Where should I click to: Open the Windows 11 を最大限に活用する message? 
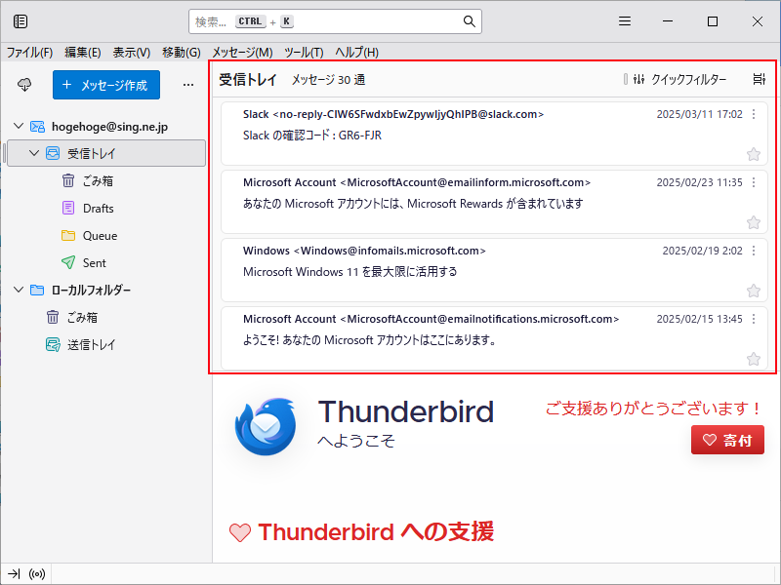494,270
